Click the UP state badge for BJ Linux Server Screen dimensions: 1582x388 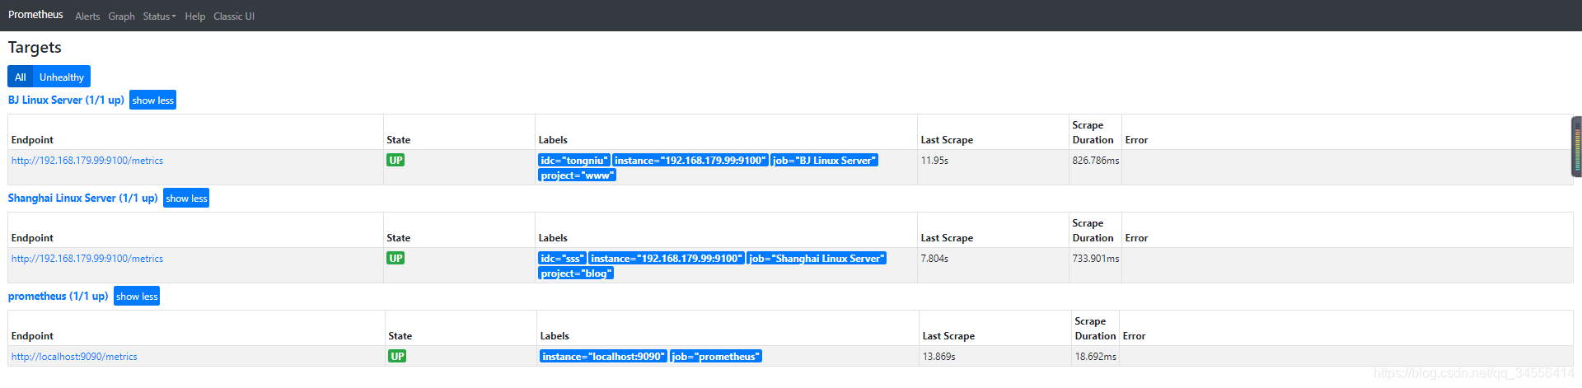pyautogui.click(x=395, y=160)
